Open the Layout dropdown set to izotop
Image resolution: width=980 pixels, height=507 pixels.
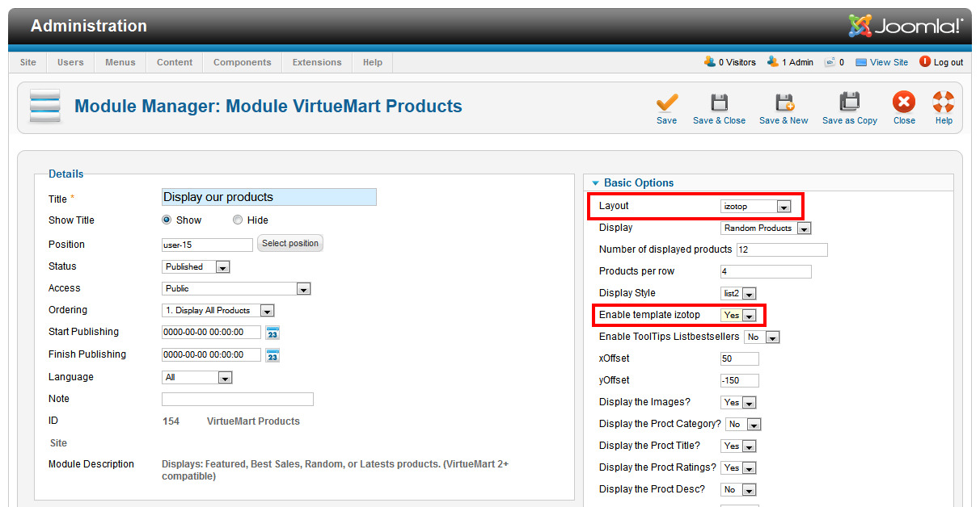[755, 207]
